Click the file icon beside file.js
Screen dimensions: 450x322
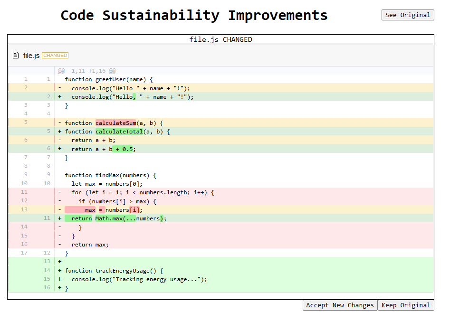16,56
